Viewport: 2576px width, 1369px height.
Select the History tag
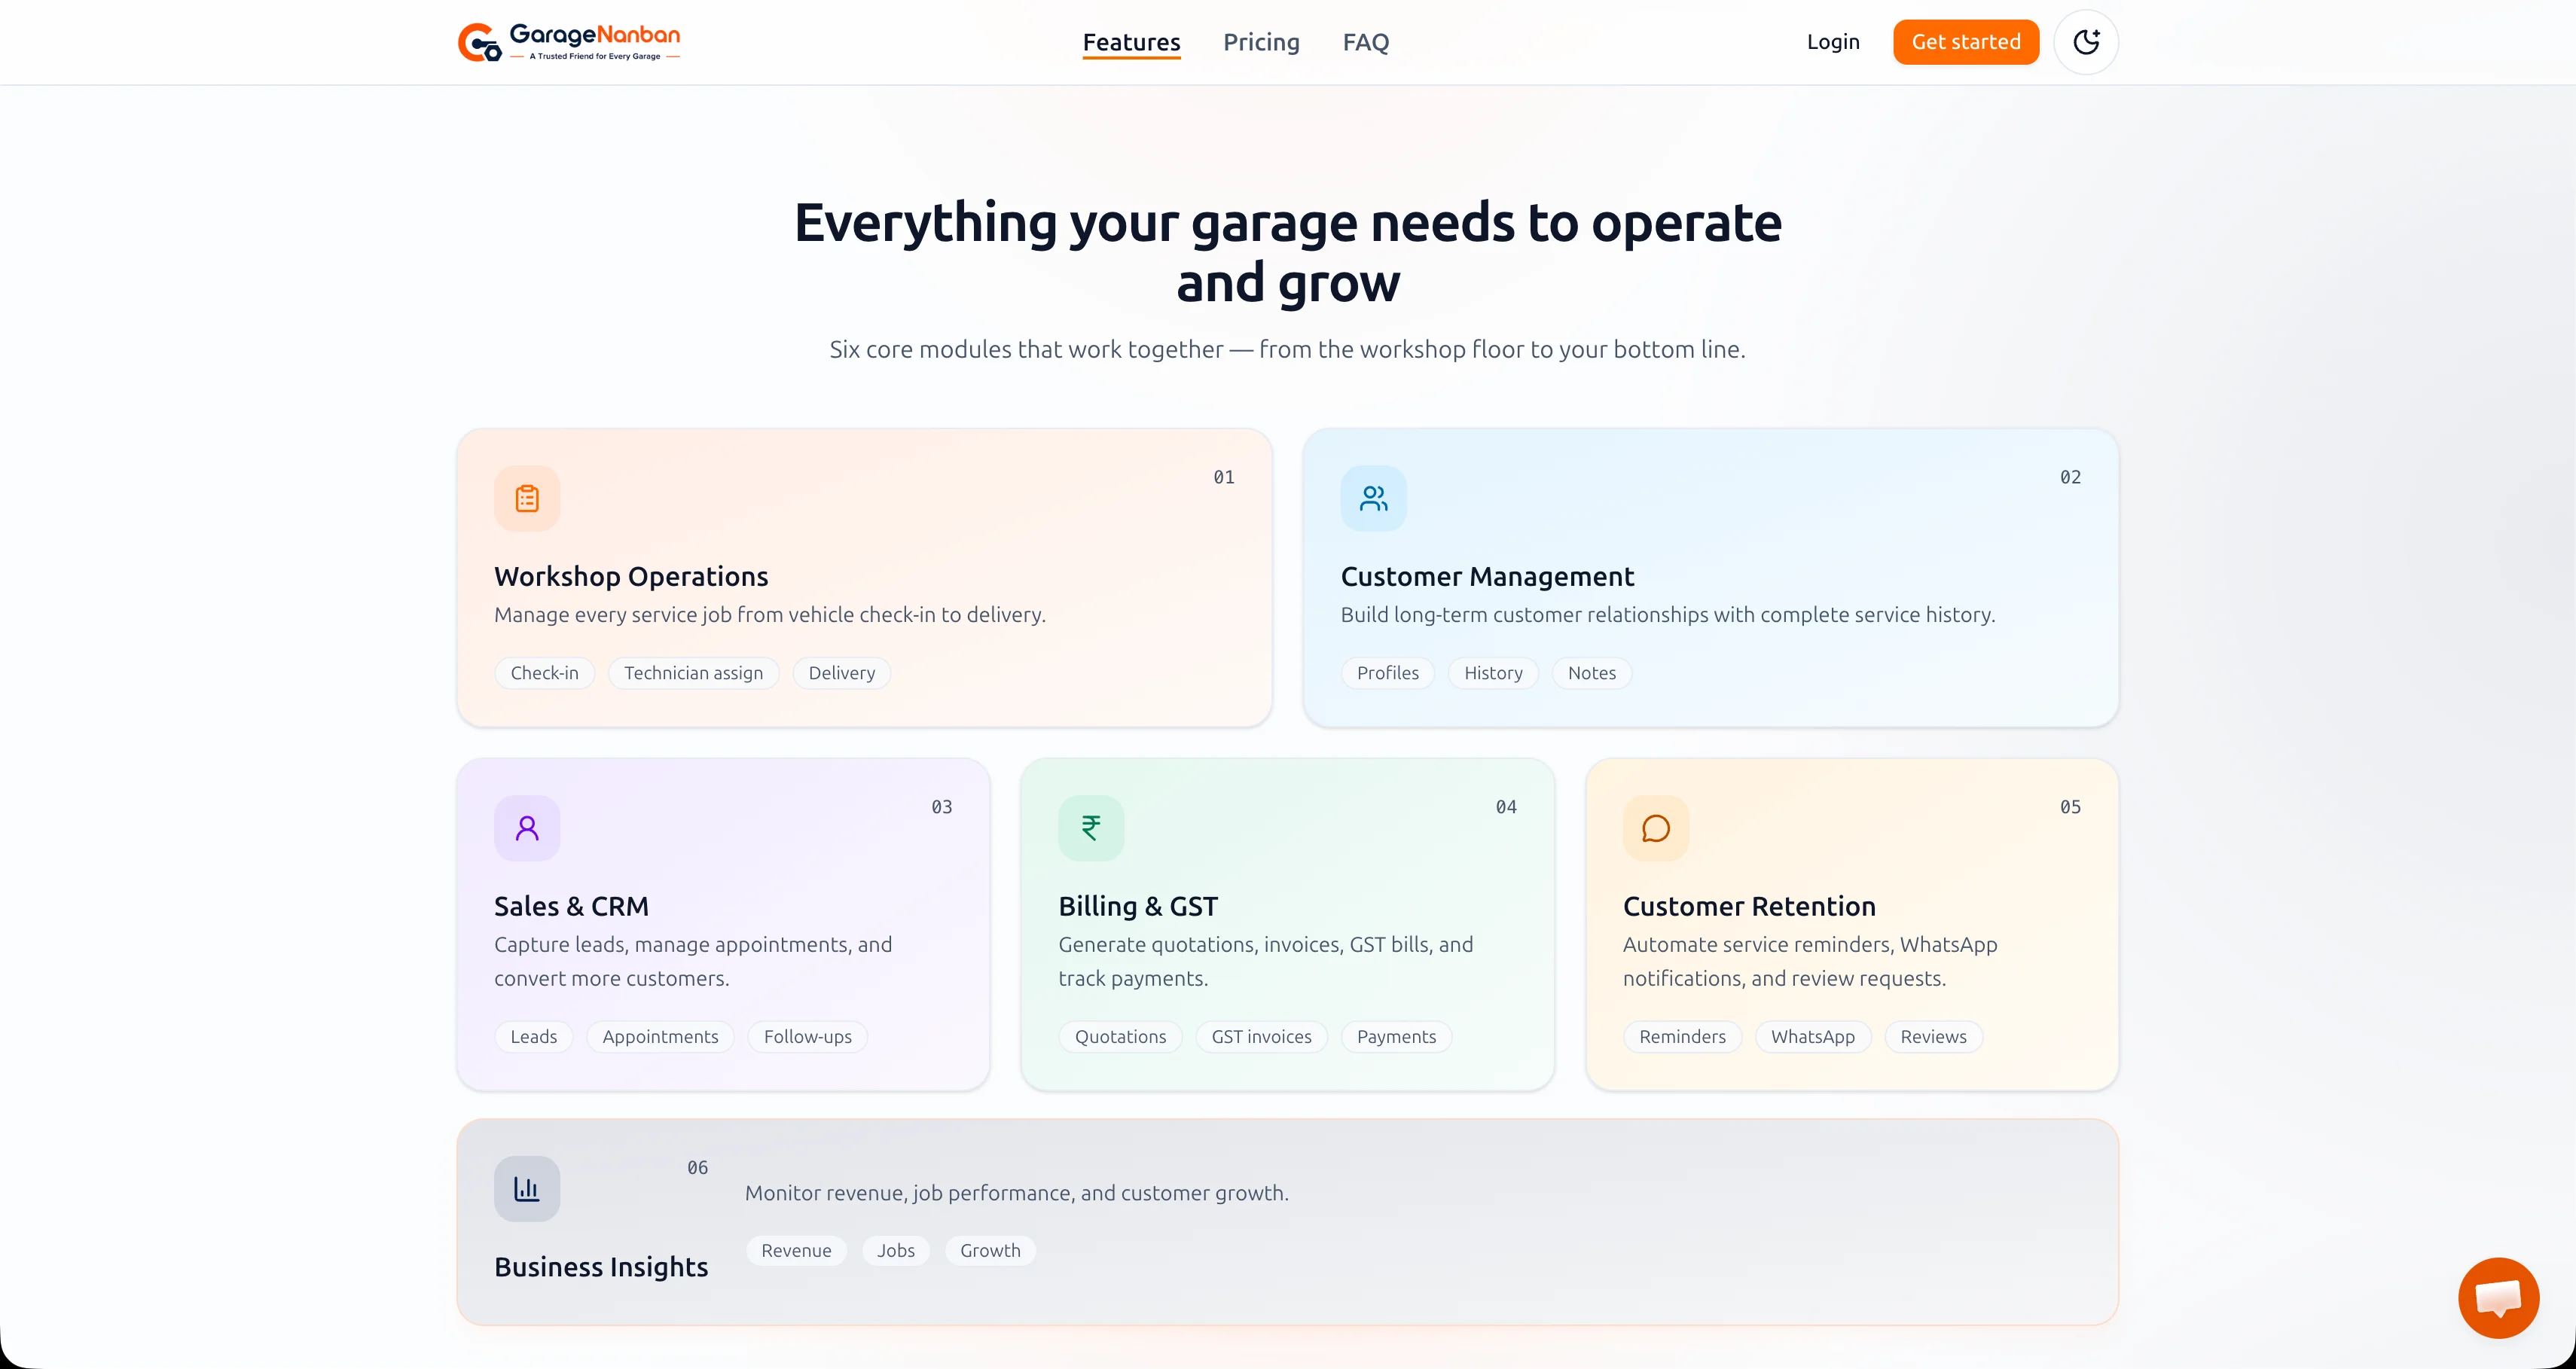1493,673
